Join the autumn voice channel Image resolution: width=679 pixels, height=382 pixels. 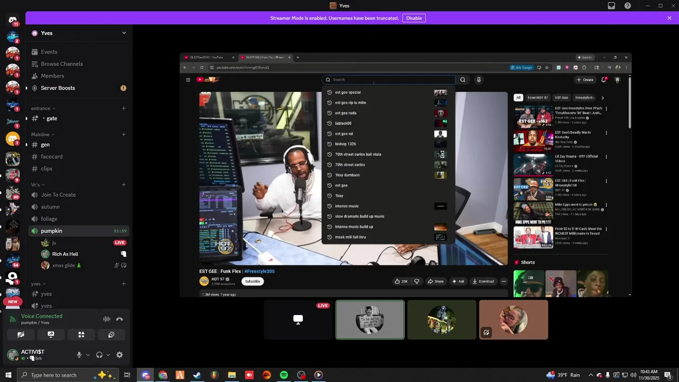[x=79, y=207]
